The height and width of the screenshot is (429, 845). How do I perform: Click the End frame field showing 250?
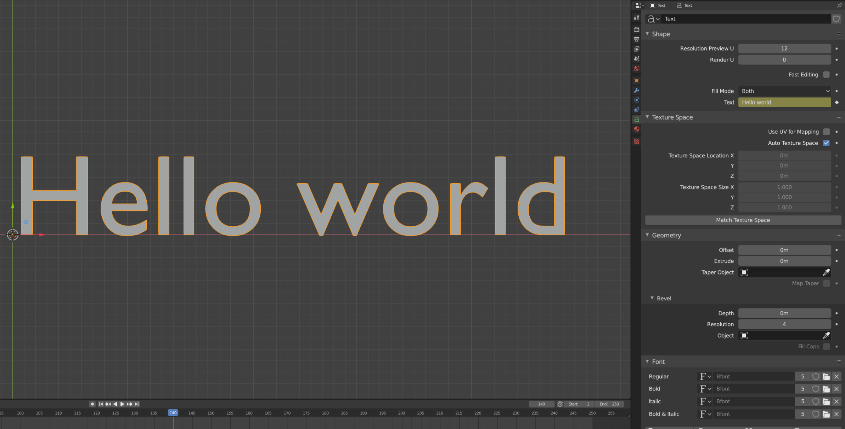click(x=609, y=404)
